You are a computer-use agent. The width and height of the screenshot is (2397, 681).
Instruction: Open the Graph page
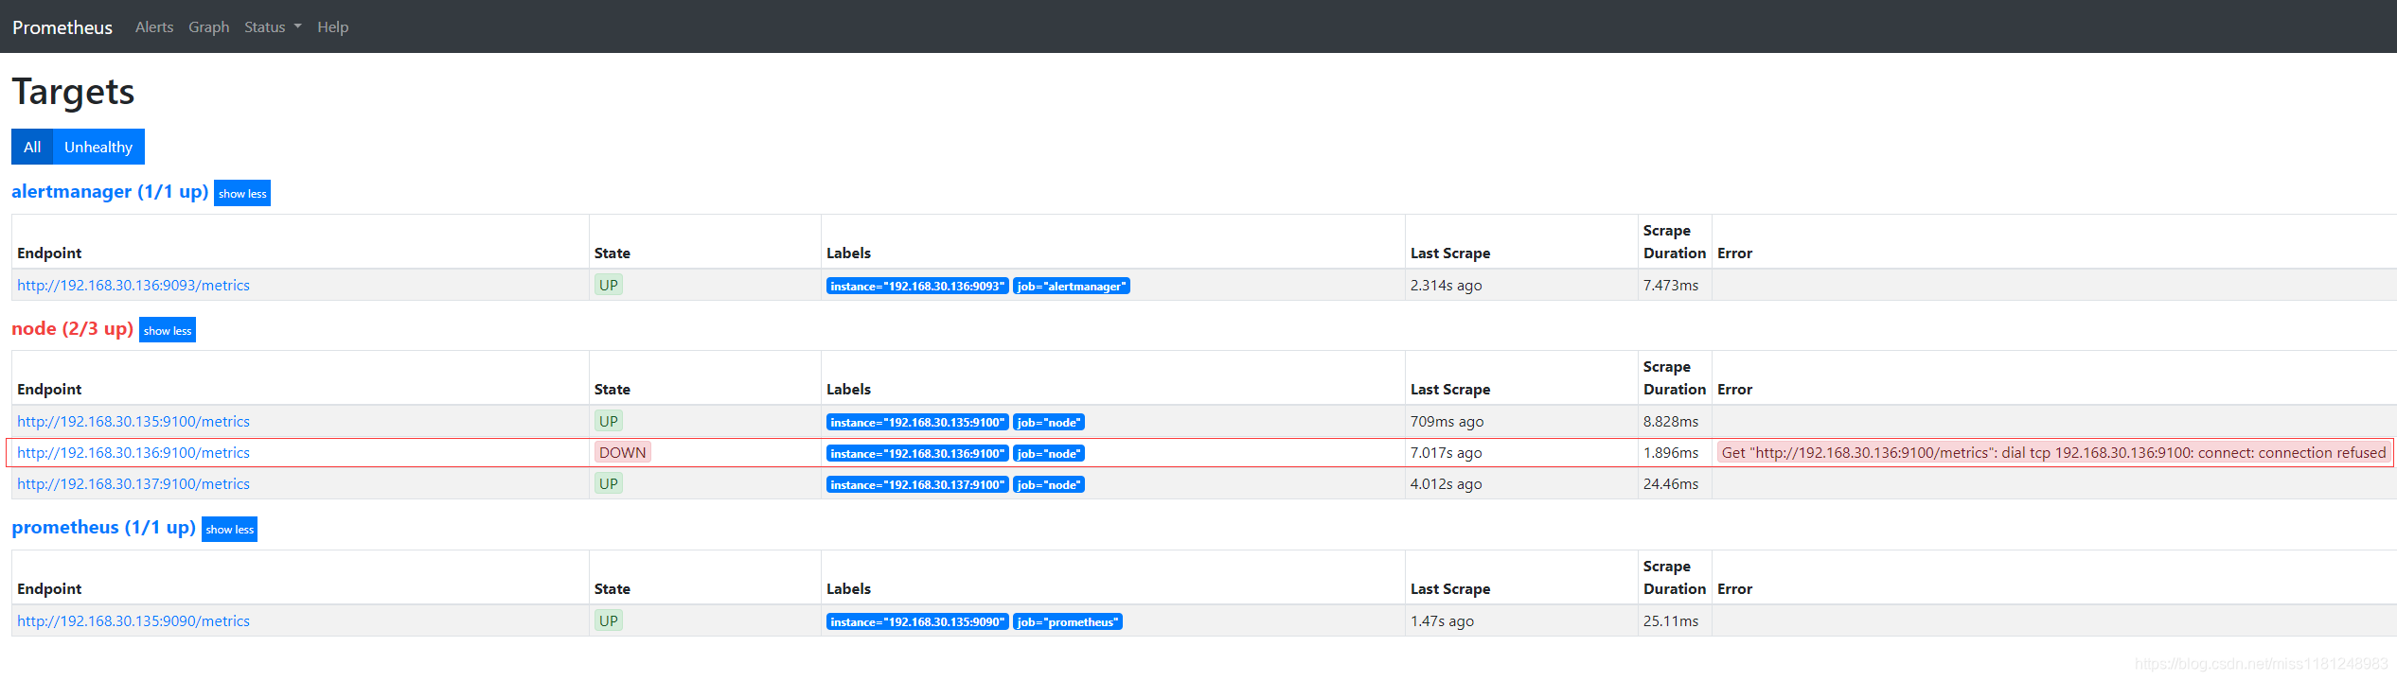[x=209, y=27]
